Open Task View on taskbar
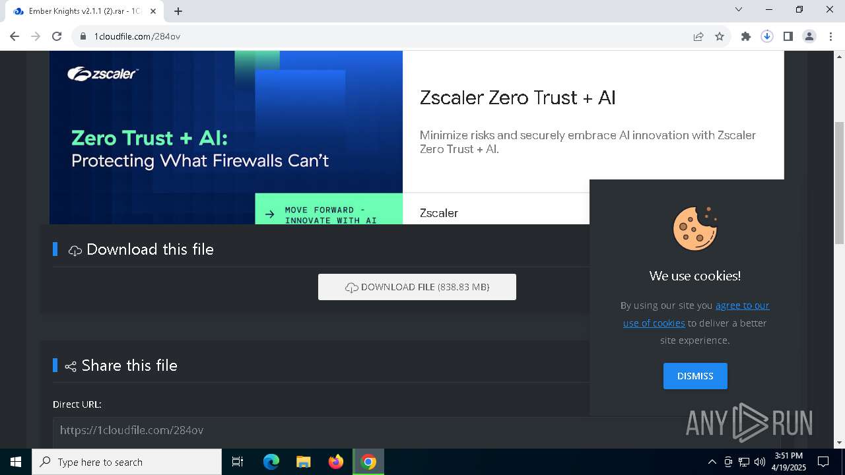845x475 pixels. tap(238, 462)
